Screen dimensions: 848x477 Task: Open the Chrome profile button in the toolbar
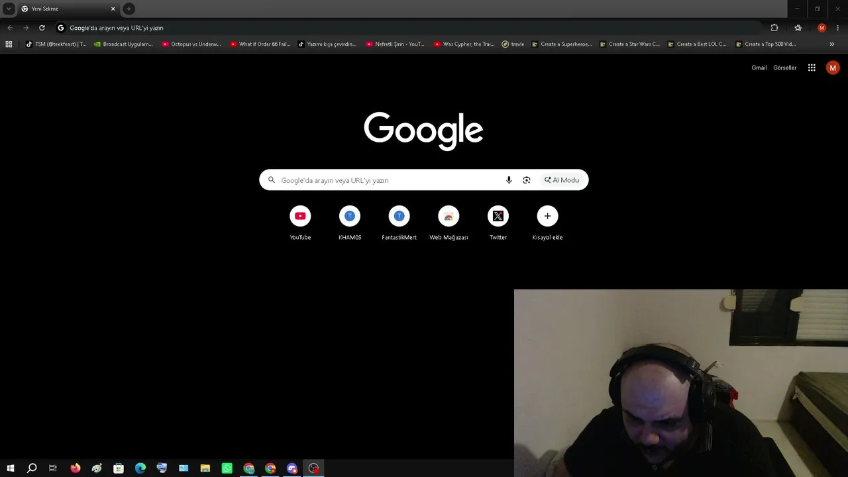pos(822,28)
